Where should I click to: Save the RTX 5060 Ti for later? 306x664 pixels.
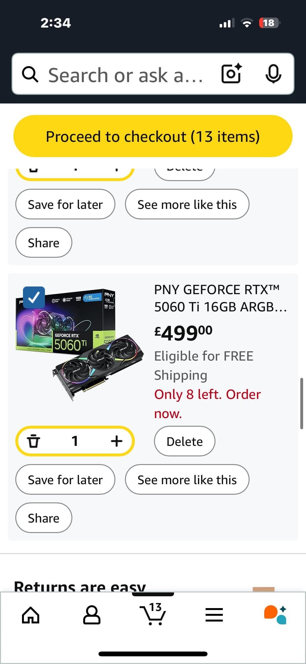coord(65,479)
